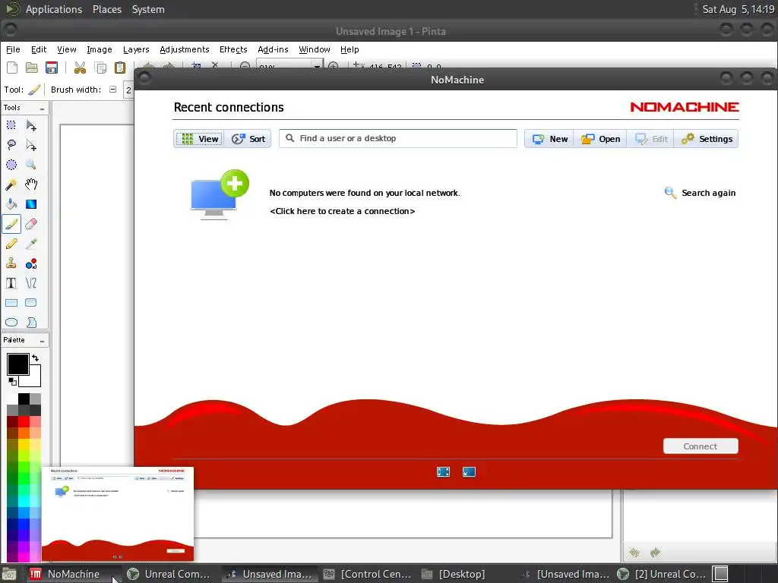
Task: Collapse the Tools panel
Action: click(x=43, y=108)
